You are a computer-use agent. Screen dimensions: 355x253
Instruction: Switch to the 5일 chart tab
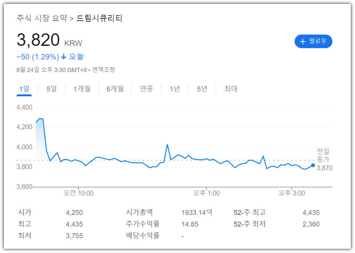(x=51, y=89)
